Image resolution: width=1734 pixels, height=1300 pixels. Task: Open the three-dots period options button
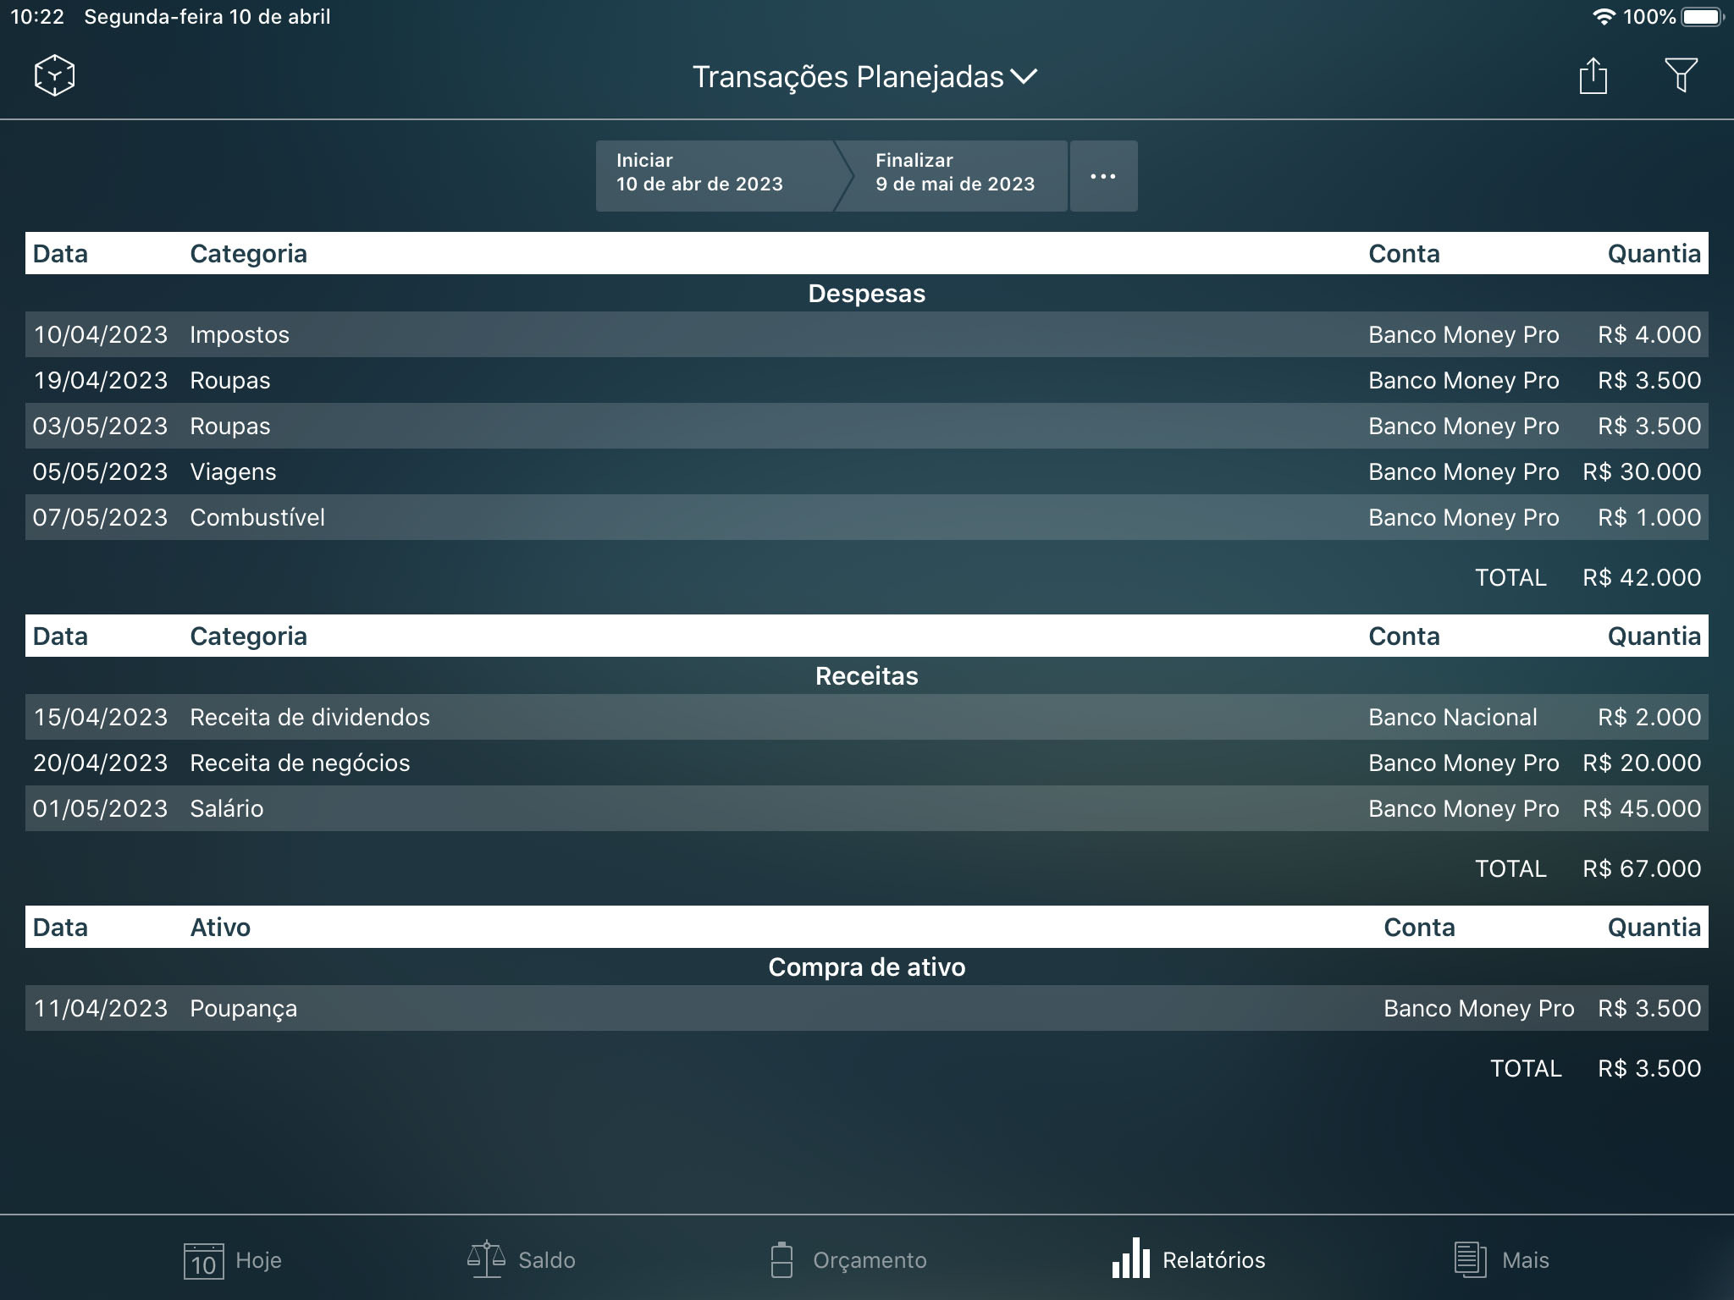point(1103,176)
